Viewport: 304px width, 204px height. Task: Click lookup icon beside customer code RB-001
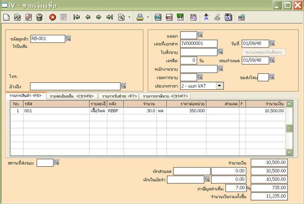point(68,39)
